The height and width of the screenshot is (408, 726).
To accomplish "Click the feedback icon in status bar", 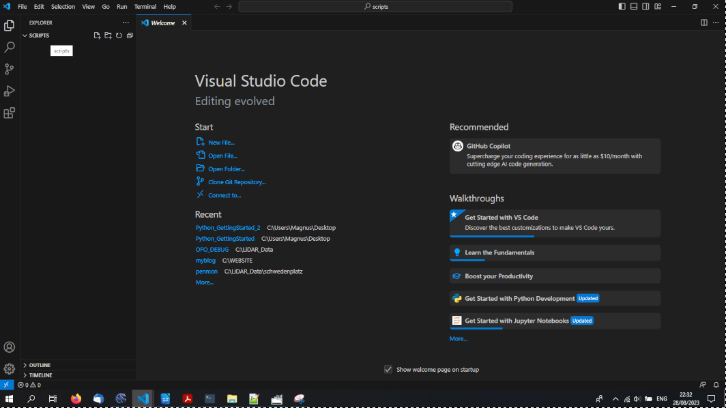I will click(x=703, y=385).
